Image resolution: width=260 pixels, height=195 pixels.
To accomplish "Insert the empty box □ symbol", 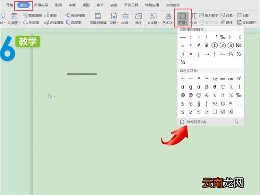I will (x=214, y=112).
